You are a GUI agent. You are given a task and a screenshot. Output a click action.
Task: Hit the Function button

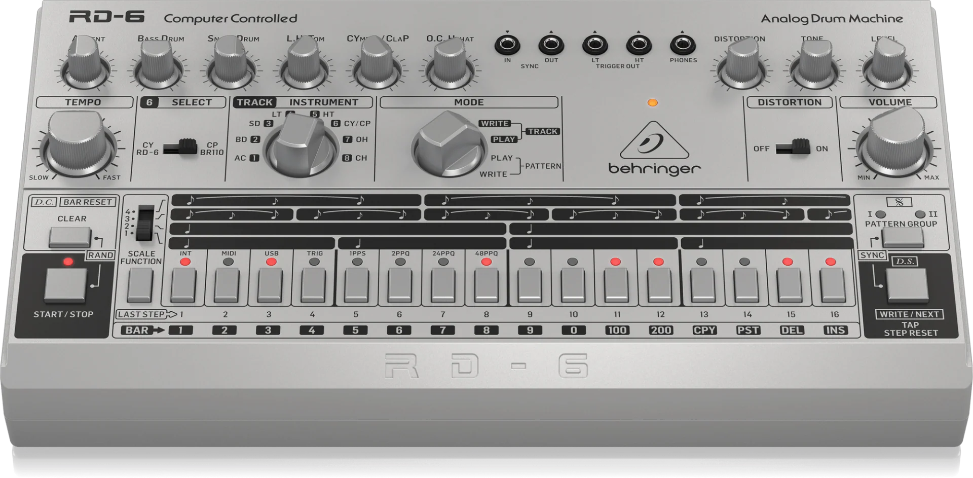tap(140, 285)
